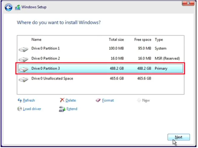The height and width of the screenshot is (148, 198).
Task: Click the Drive 0 Partition 1 disk icon
Action: [x=23, y=49]
